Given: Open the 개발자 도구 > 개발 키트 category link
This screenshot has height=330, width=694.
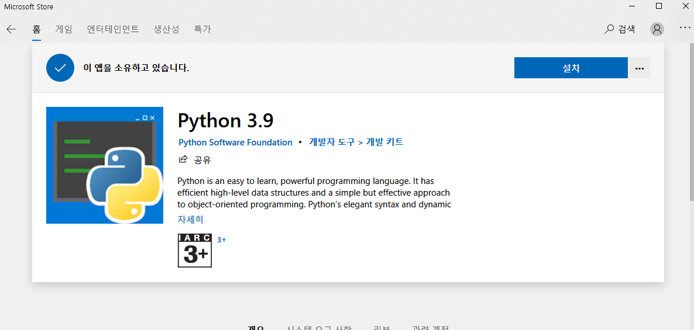Looking at the screenshot, I should point(356,142).
